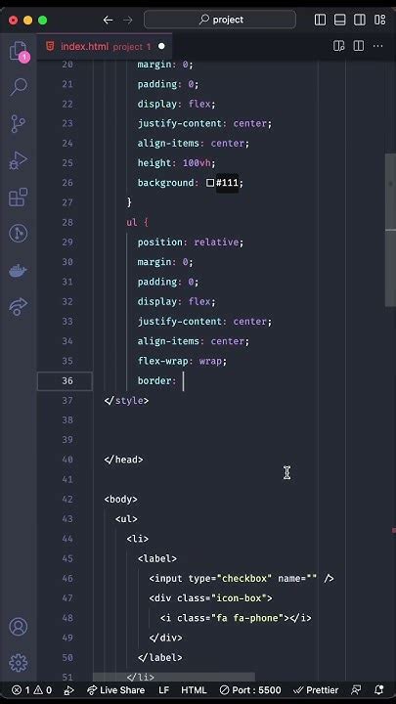Click the Port : 5500 status item
This screenshot has width=396, height=704.
pyautogui.click(x=250, y=690)
